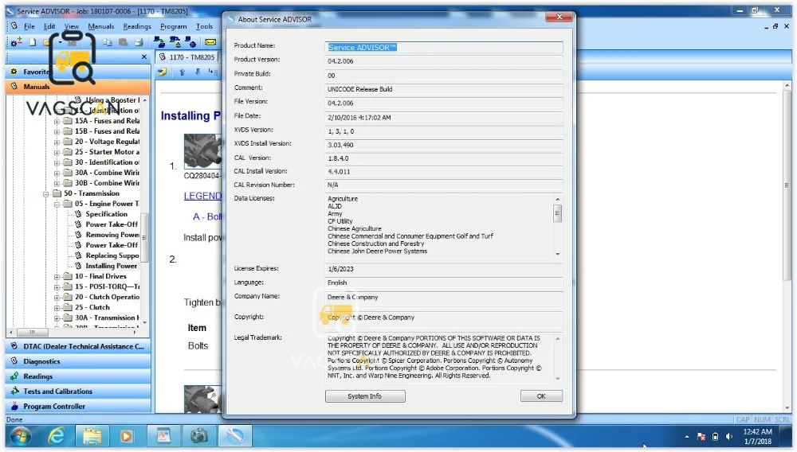This screenshot has width=797, height=452.
Task: Click the network computers download toolbar icon
Action: [175, 42]
